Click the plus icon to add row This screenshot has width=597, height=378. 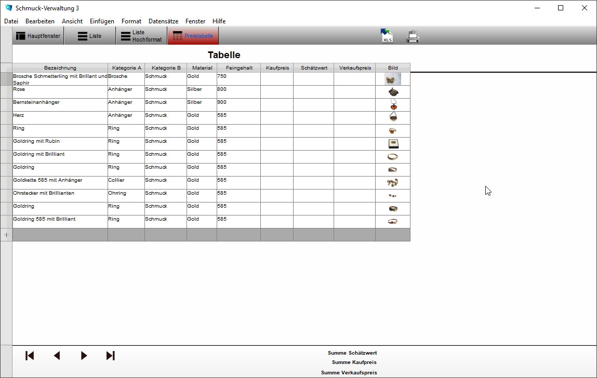[6, 235]
